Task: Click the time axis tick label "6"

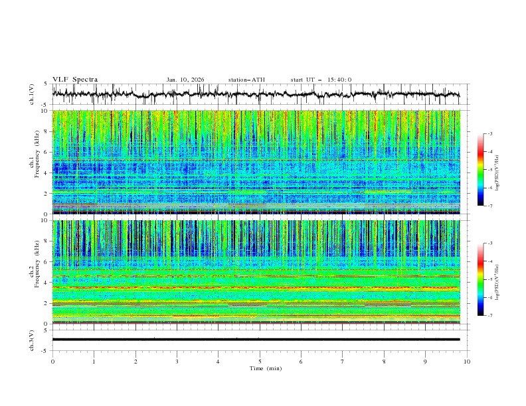Action: [x=301, y=362]
